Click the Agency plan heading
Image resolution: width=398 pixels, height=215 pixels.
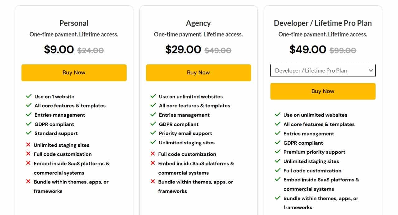198,23
